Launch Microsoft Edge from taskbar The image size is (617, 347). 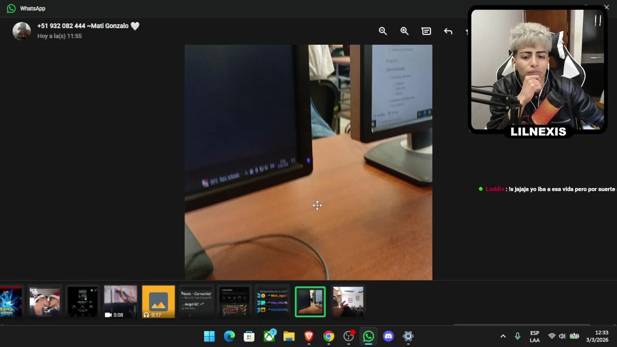click(x=229, y=336)
